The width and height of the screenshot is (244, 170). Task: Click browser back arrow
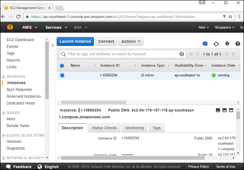point(3,17)
